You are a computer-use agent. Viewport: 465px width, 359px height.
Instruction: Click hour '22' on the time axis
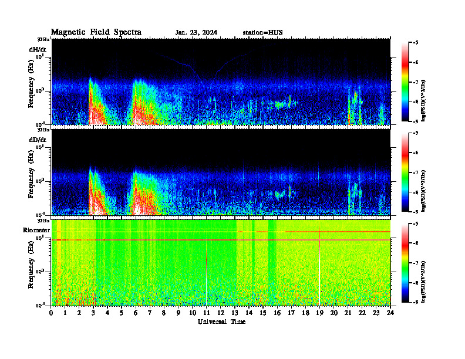[x=362, y=313]
